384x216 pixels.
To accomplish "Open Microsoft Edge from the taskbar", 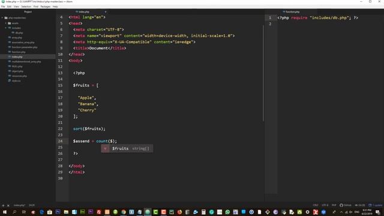I will [x=41, y=212].
